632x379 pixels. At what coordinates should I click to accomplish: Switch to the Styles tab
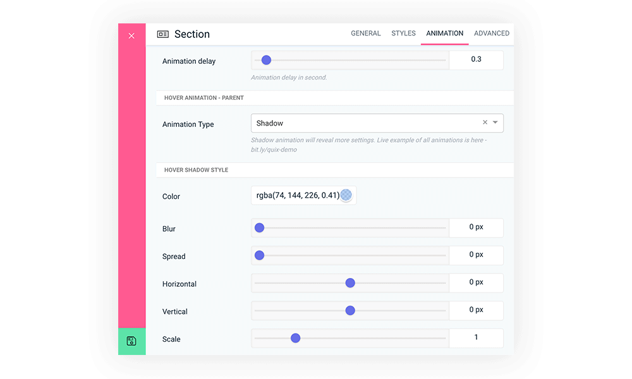[403, 33]
